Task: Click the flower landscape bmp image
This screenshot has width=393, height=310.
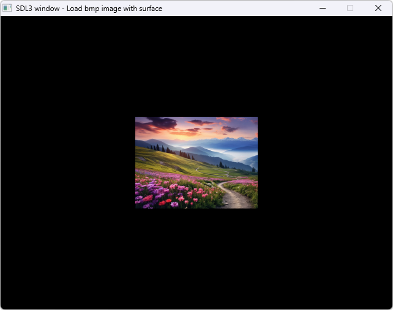Action: point(196,163)
